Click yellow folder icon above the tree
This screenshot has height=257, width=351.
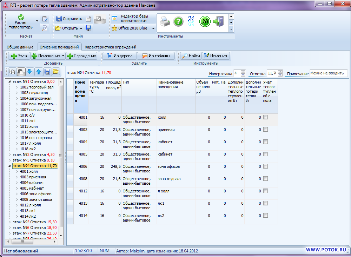pyautogui.click(x=56, y=72)
